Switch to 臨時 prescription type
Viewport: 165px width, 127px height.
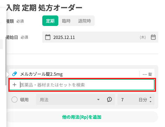point(66,21)
